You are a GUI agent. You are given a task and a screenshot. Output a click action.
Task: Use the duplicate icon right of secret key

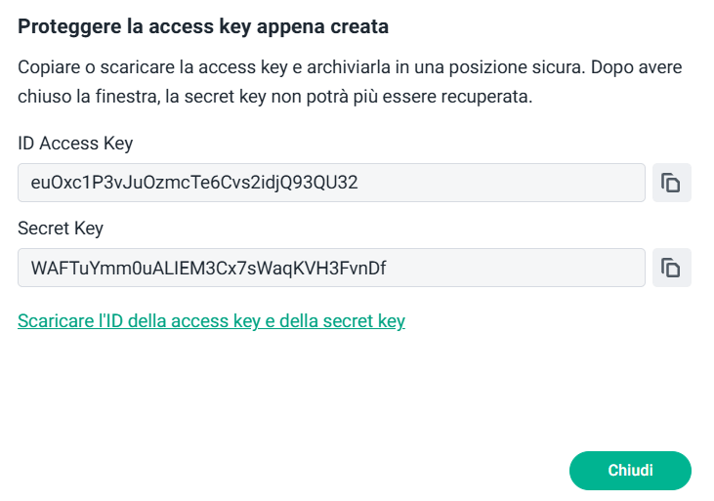(x=671, y=268)
